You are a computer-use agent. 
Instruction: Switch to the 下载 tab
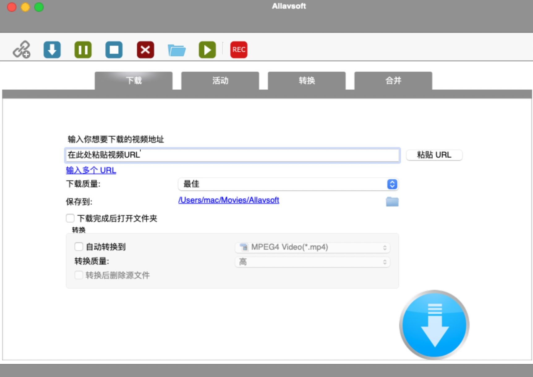(134, 81)
